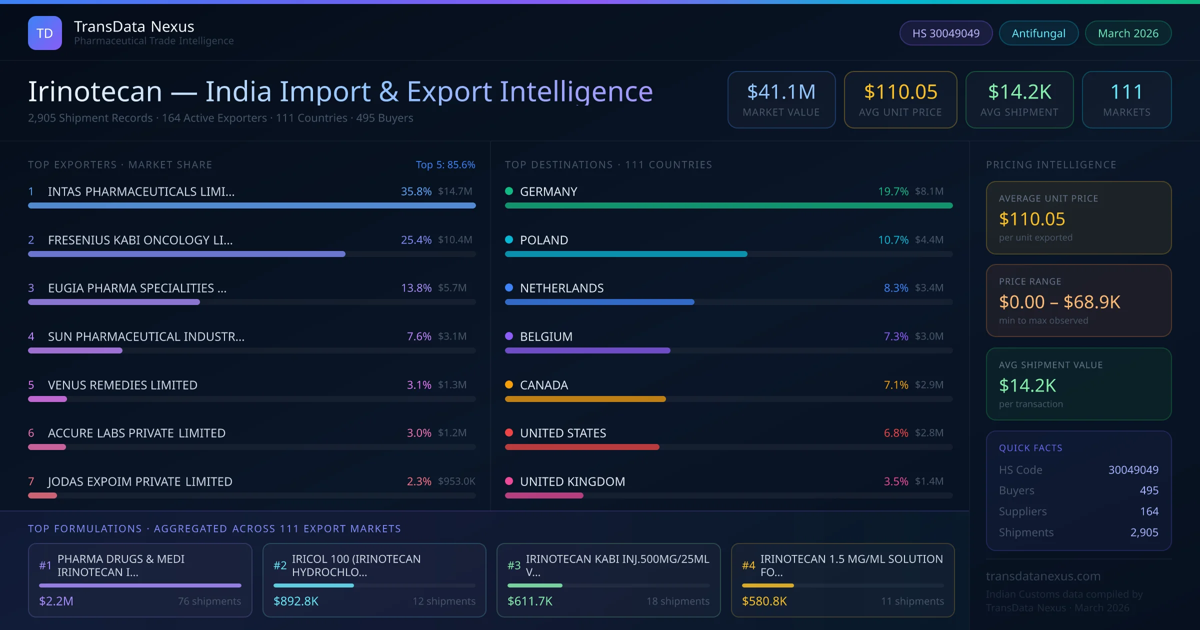
Task: Click Fresenius Kabi market share bar
Action: click(186, 254)
